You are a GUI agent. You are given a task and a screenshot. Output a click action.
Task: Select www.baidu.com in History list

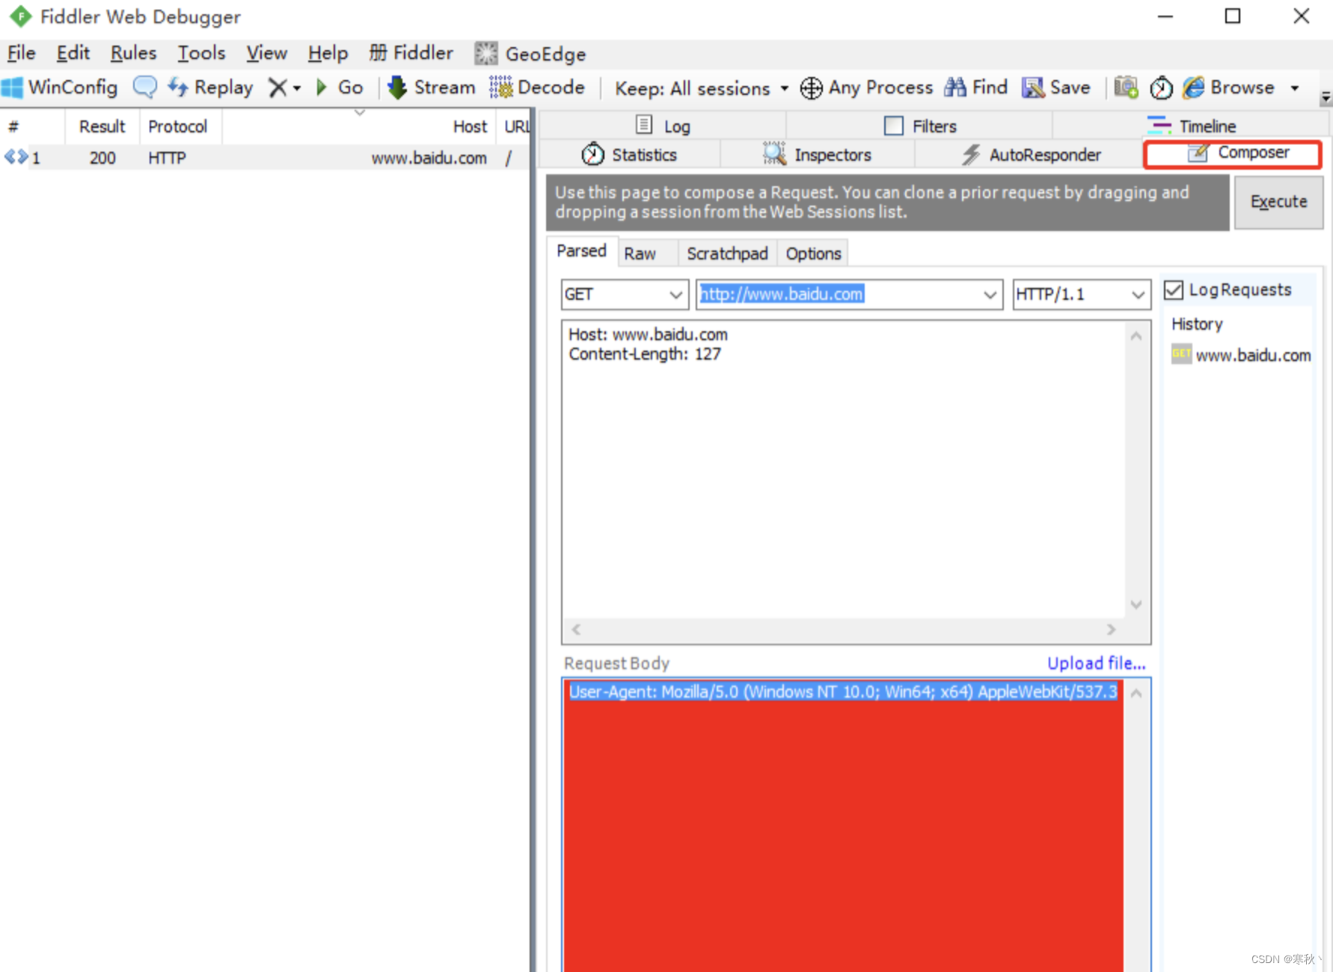click(x=1241, y=355)
